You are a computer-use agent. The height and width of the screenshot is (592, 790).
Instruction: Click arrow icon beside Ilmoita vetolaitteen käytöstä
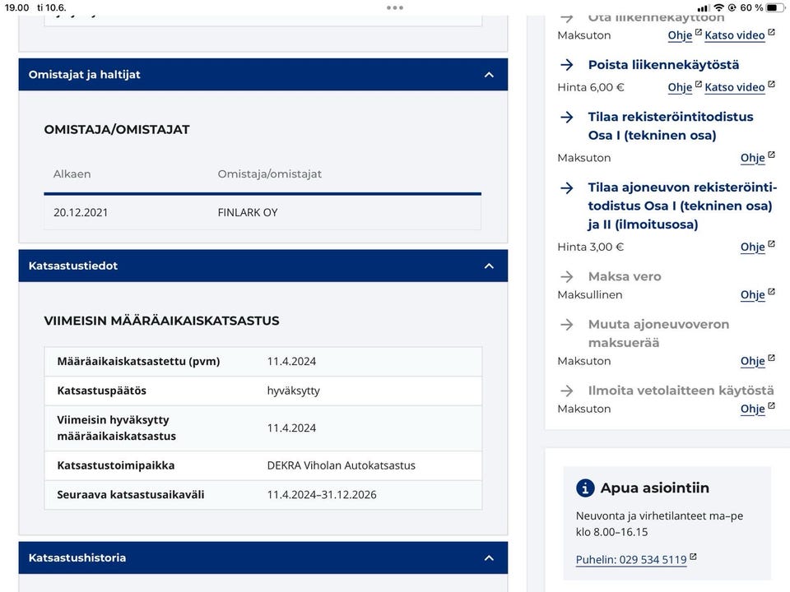[567, 391]
